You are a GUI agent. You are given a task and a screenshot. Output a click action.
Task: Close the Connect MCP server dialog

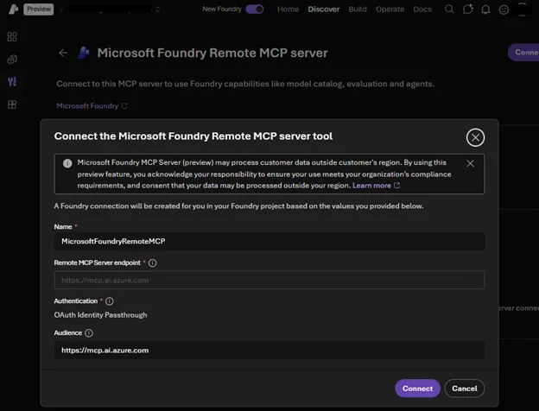point(474,136)
